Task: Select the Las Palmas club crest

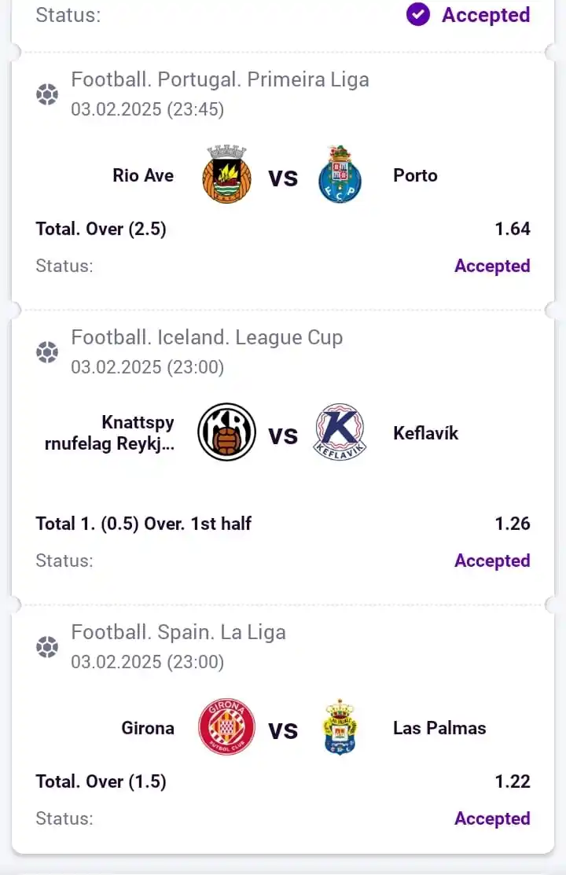Action: pos(340,726)
